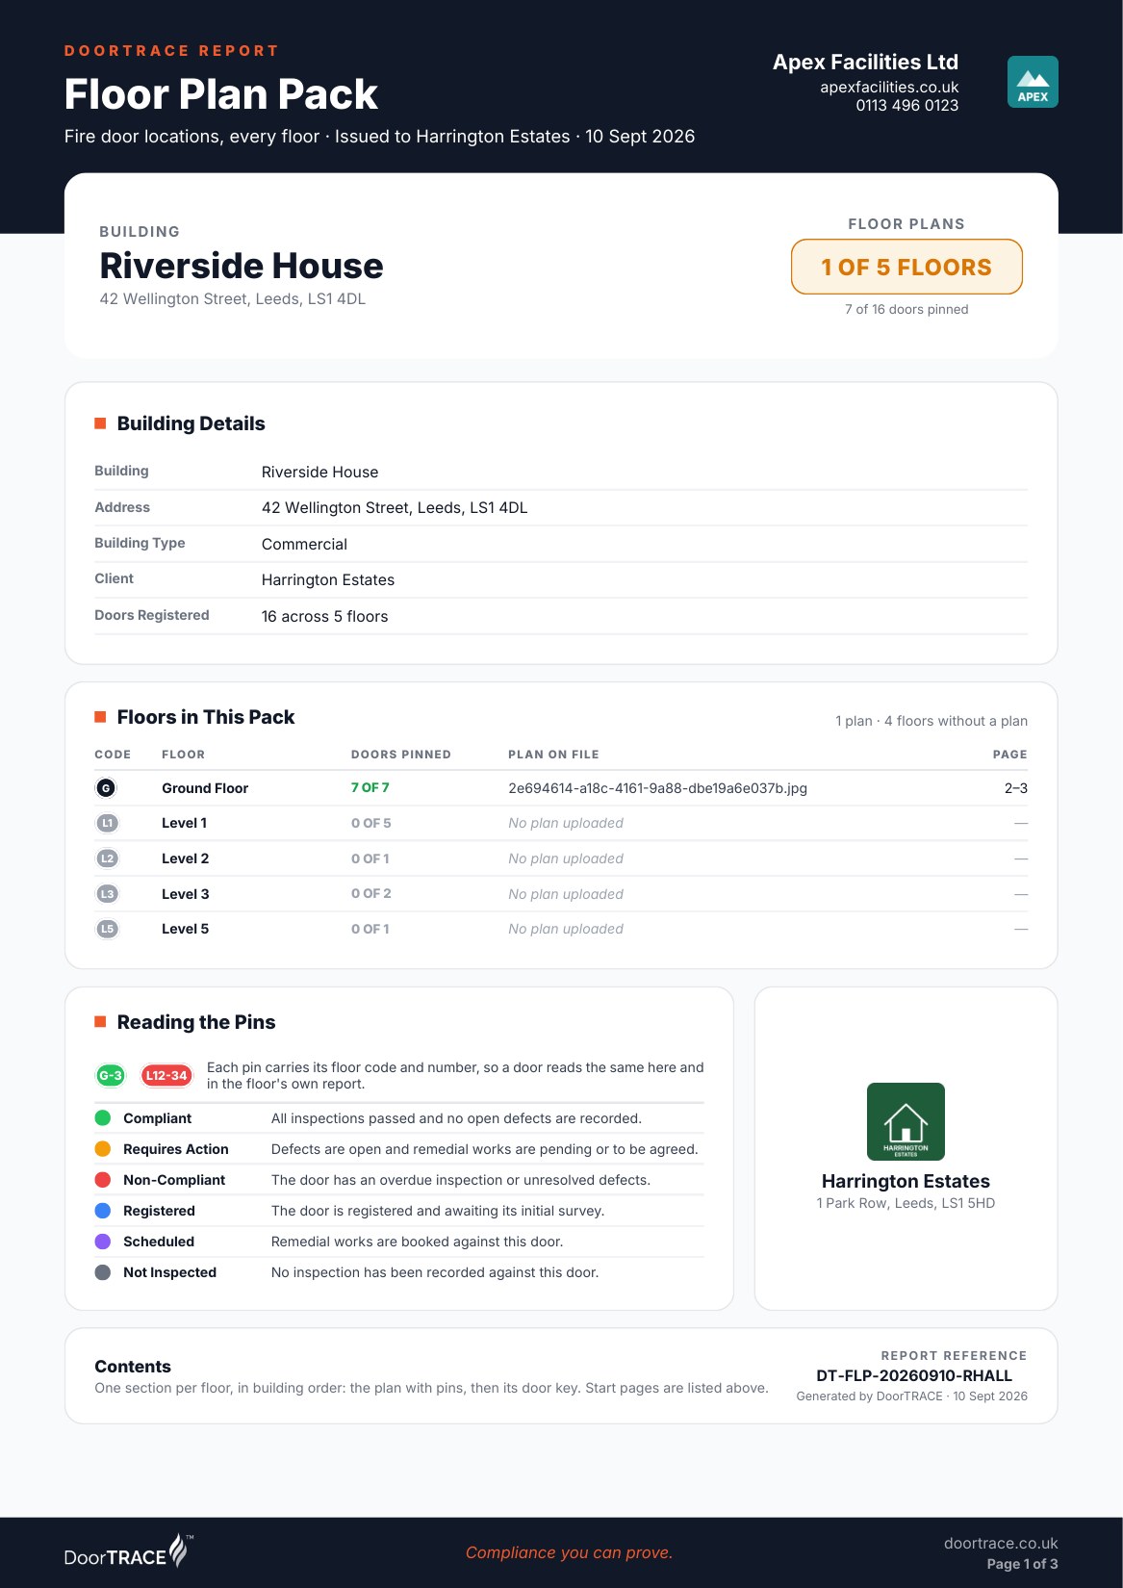The height and width of the screenshot is (1588, 1123).
Task: Click the 7 of 16 doors pinned note
Action: 906,309
